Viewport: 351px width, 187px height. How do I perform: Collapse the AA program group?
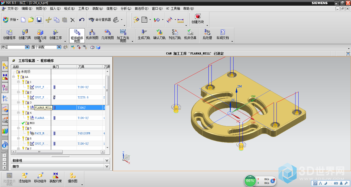(x=13, y=77)
